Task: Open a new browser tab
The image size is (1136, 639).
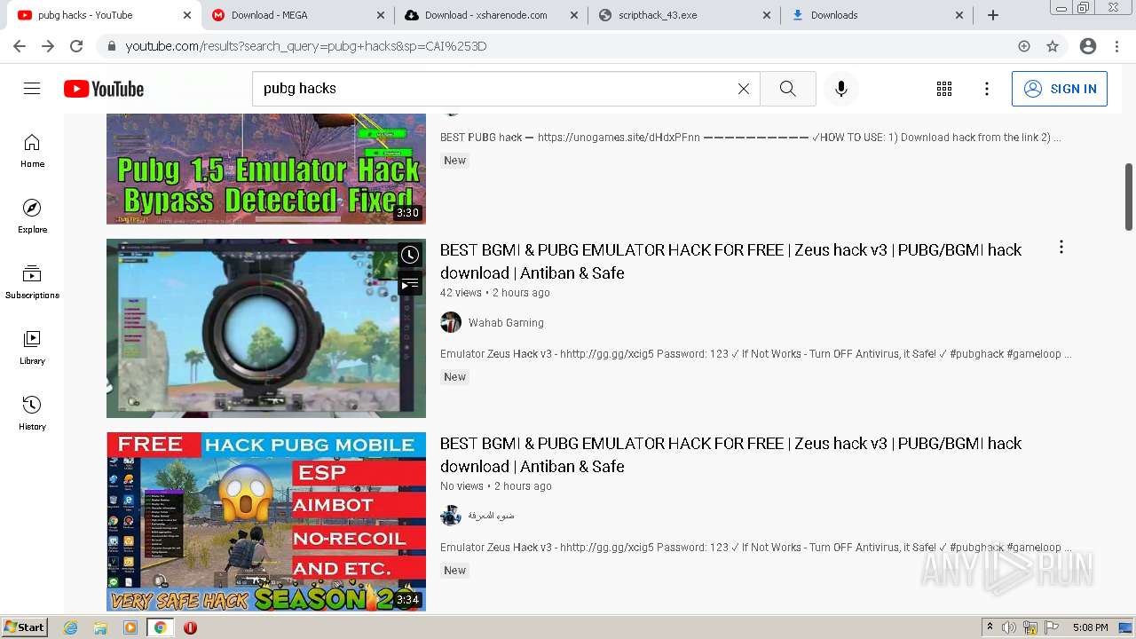Action: point(993,15)
